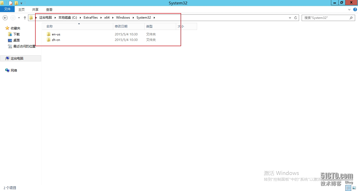Click the window folder icon in title bar
Viewport: 358px width, 191px height.
(x=2, y=3)
